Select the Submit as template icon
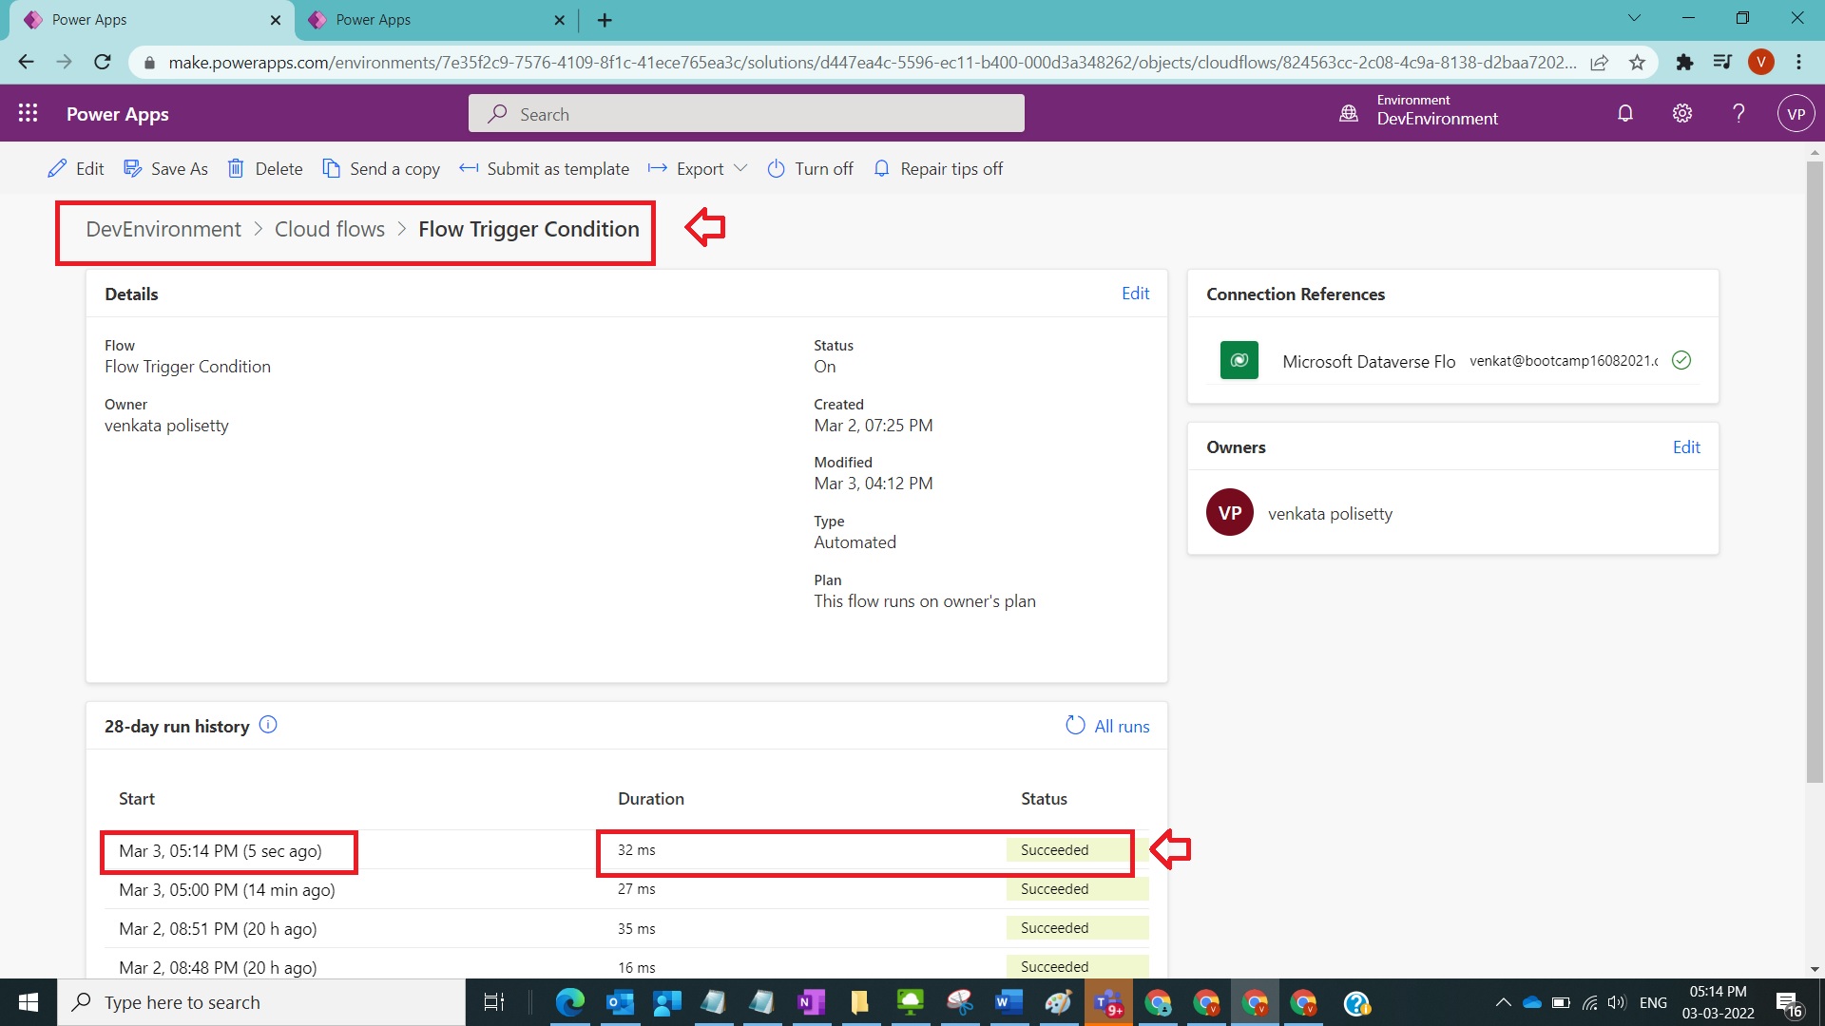1825x1026 pixels. (468, 168)
